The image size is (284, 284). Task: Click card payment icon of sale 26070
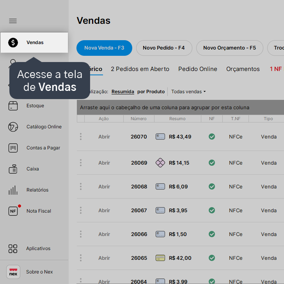coord(160,137)
